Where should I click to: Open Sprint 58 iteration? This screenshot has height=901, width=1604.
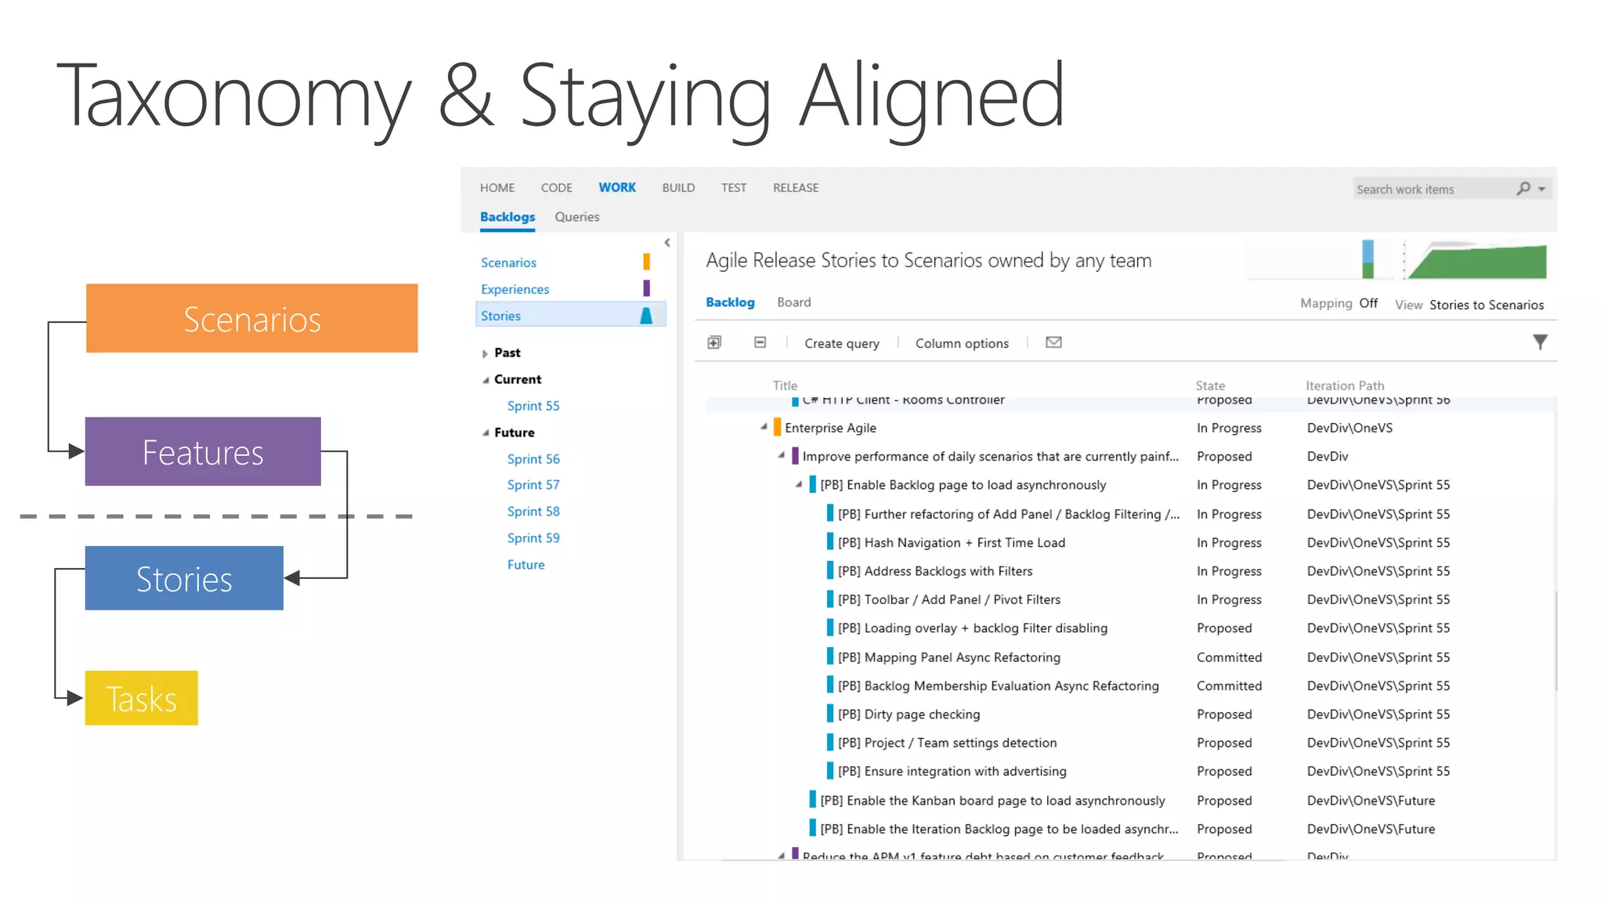tap(533, 512)
